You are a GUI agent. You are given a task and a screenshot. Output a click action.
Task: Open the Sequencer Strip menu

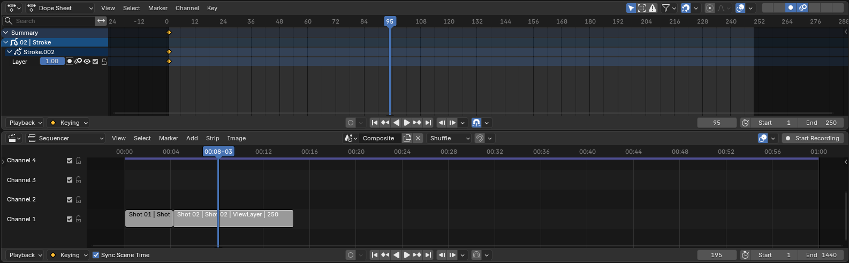(213, 138)
